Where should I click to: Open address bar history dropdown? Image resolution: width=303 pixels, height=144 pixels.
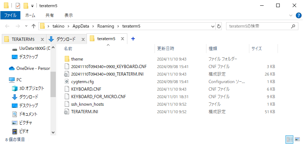pos(213,26)
